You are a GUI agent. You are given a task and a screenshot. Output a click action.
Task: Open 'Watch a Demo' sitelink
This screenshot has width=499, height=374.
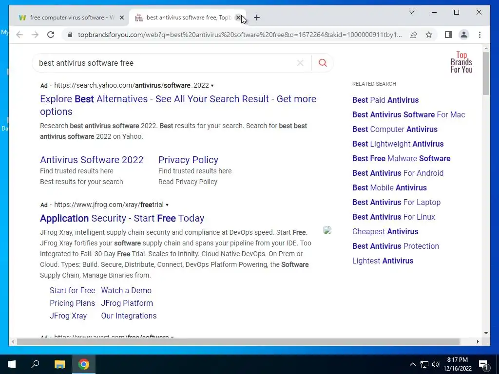126,290
